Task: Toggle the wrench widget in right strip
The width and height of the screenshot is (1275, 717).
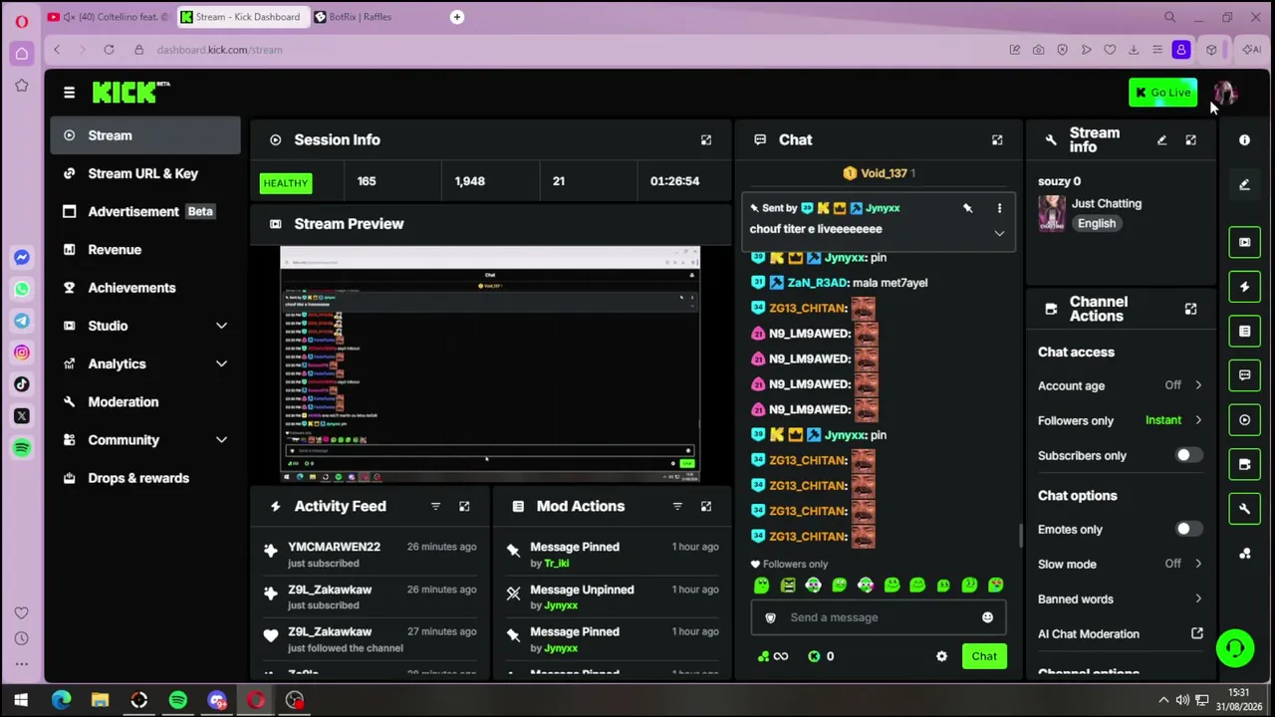Action: 1244,509
